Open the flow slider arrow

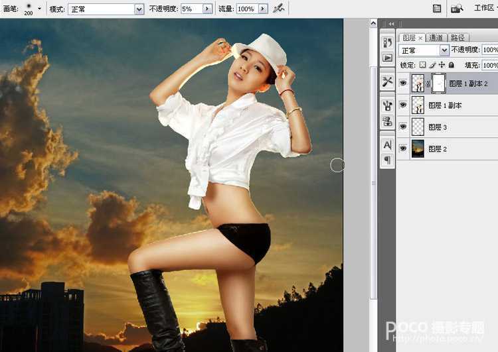263,9
